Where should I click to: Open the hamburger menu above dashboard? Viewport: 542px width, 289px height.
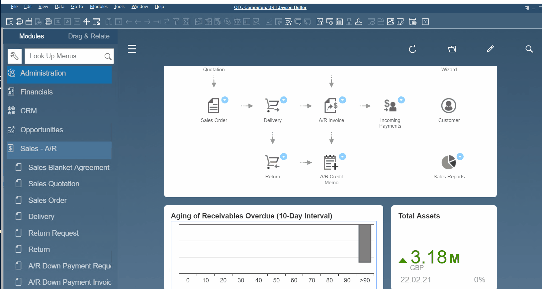pos(132,49)
